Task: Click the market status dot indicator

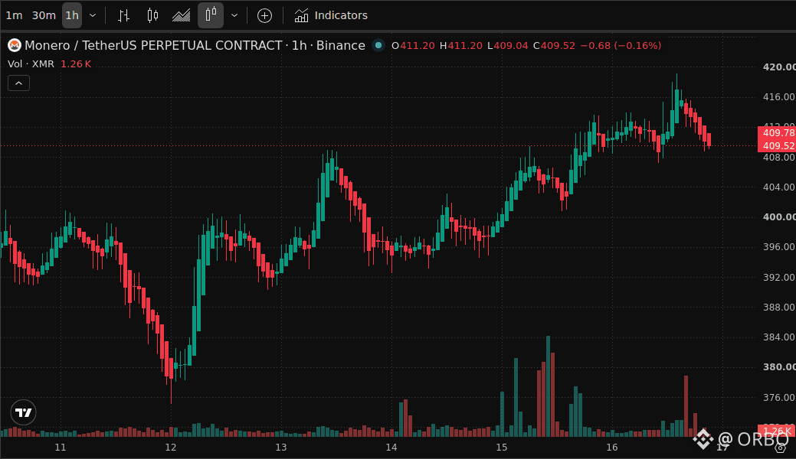Action: coord(378,45)
